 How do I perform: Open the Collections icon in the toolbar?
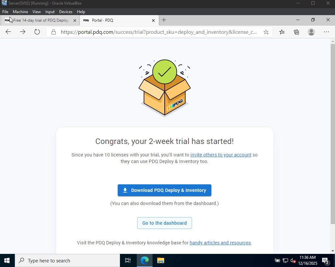(296, 32)
